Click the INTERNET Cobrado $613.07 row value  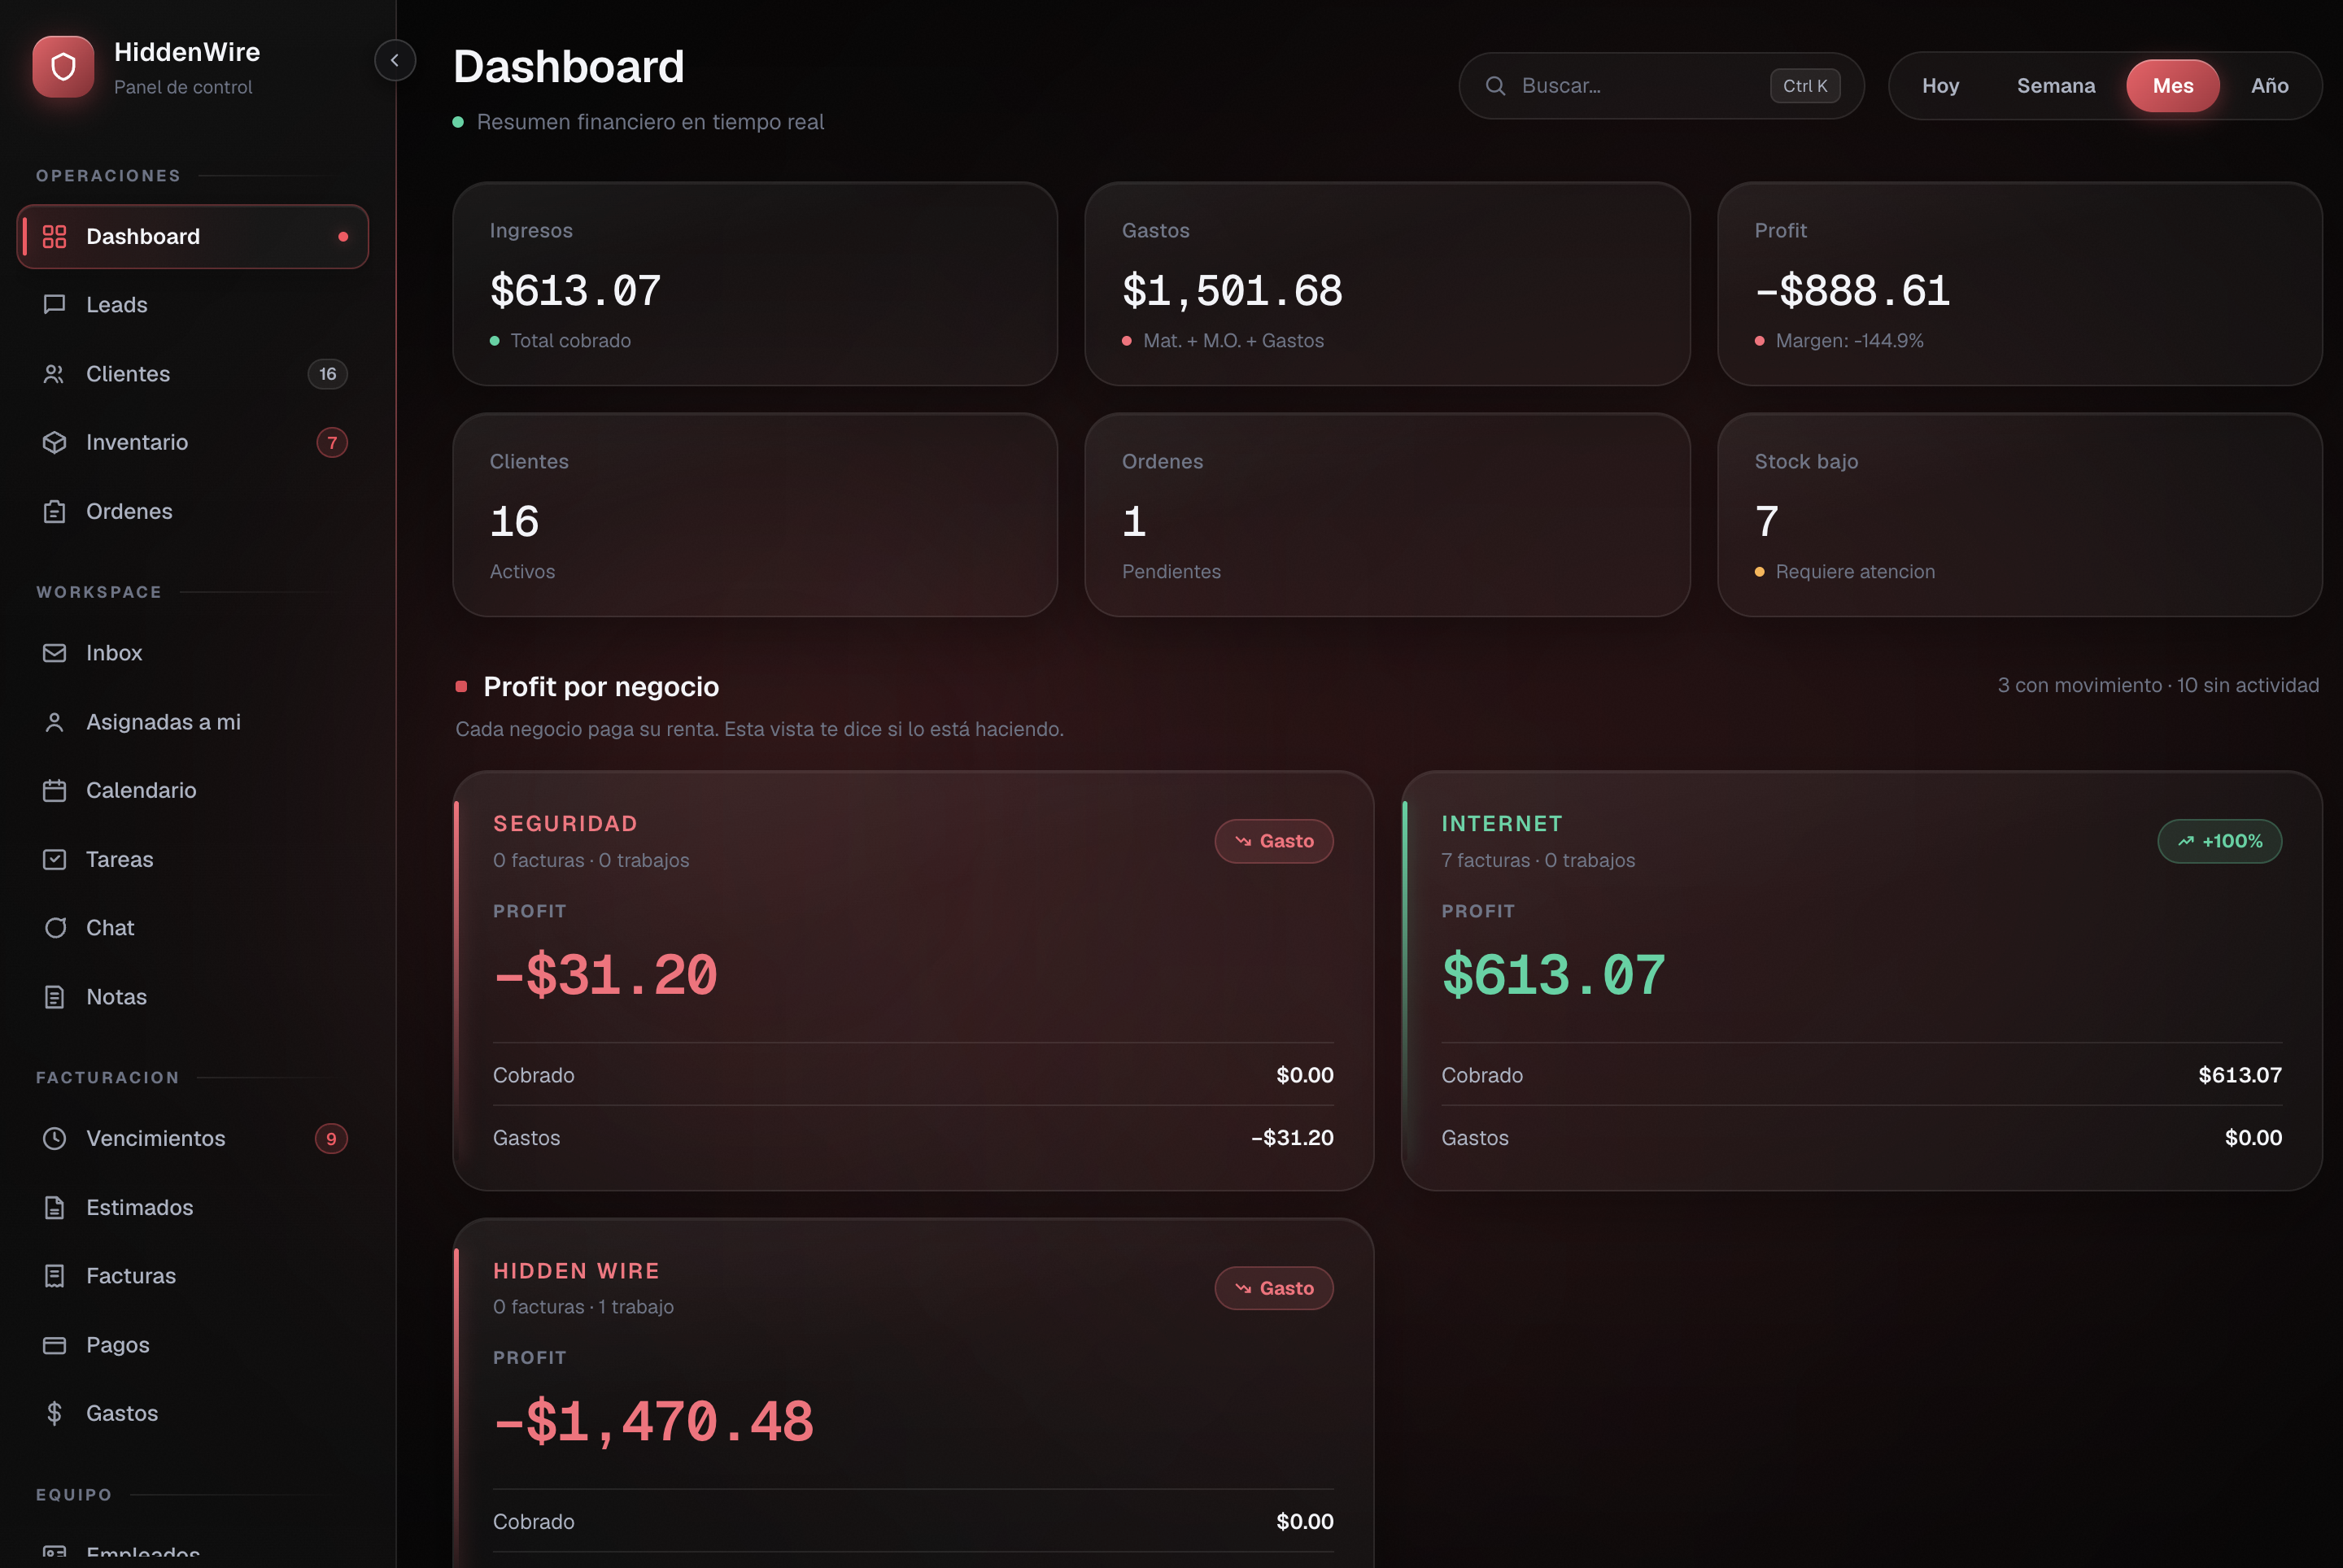(x=2239, y=1076)
